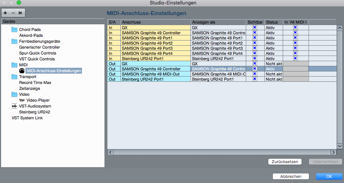Viewport: 344px width, 183px height.
Task: Click the Übernehmen button
Action: pos(325,162)
